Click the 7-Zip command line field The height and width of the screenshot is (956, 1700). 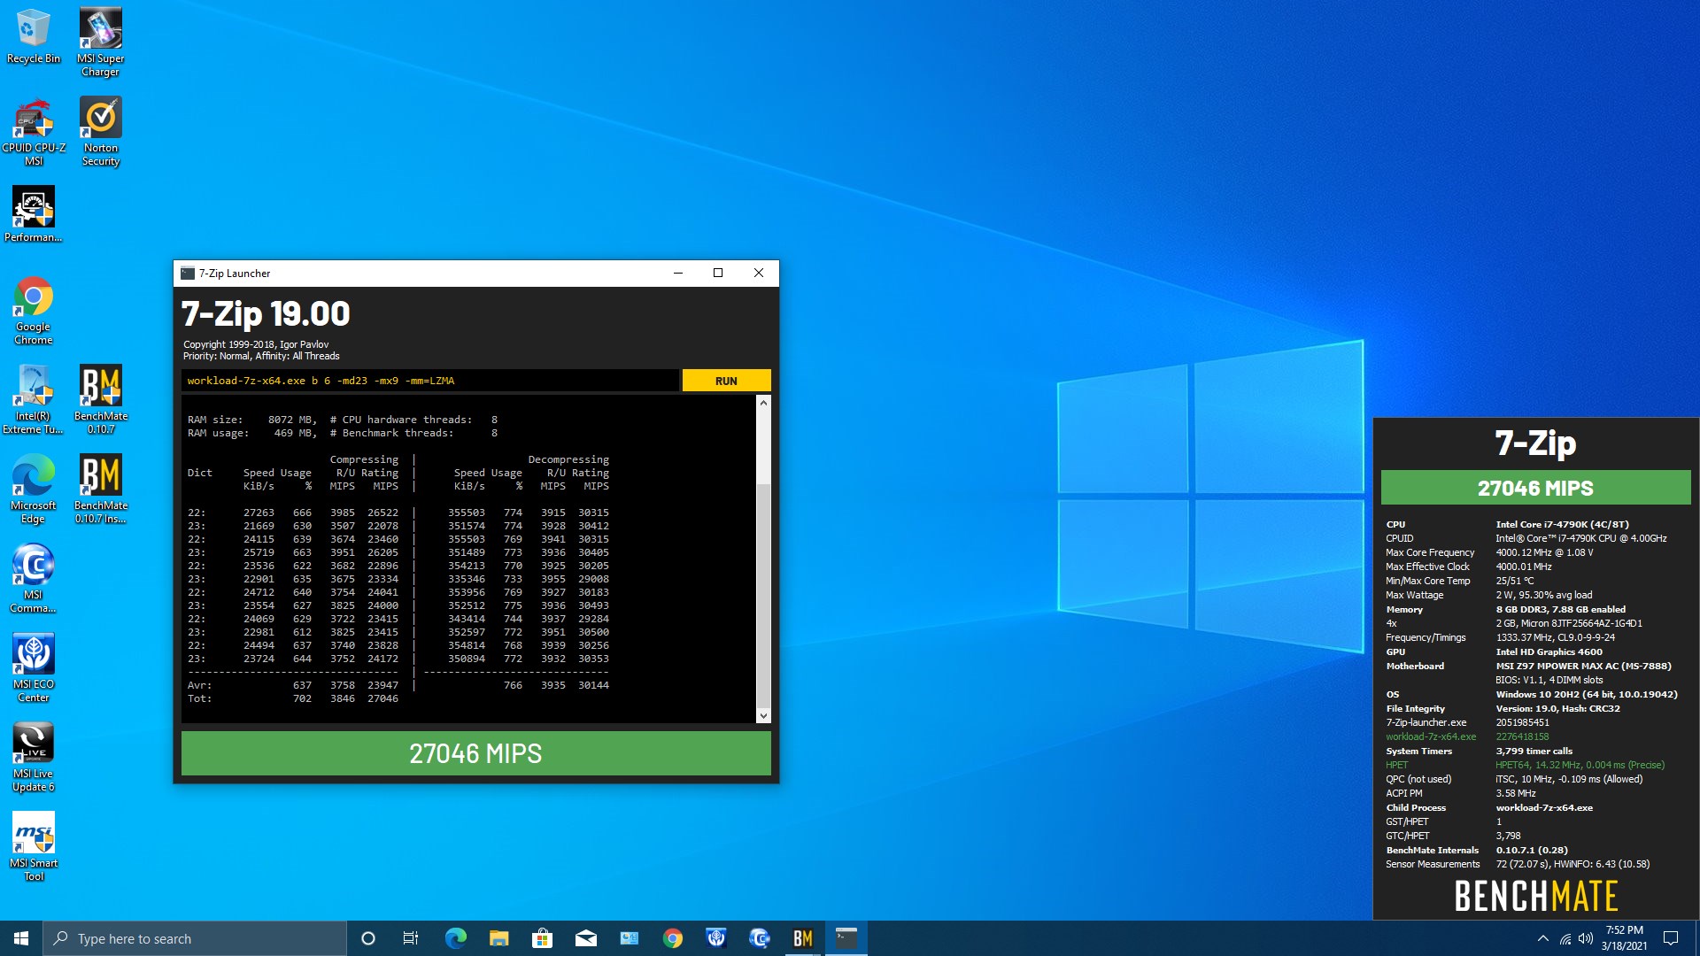point(430,381)
